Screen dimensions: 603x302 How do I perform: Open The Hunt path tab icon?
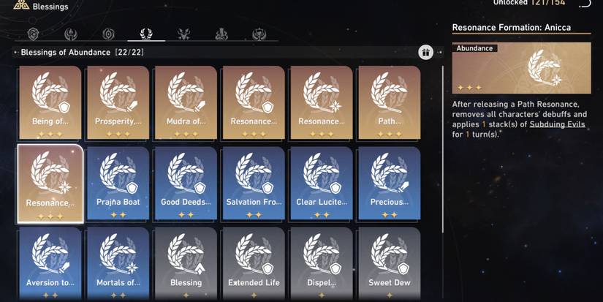[x=183, y=34]
